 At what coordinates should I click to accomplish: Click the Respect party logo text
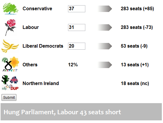(10, 70)
